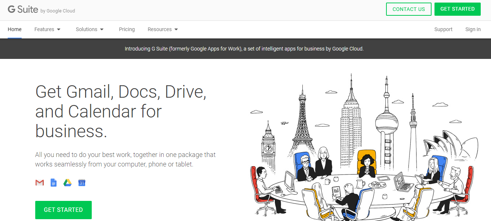The height and width of the screenshot is (221, 491).
Task: Open the Support link
Action: click(x=443, y=29)
